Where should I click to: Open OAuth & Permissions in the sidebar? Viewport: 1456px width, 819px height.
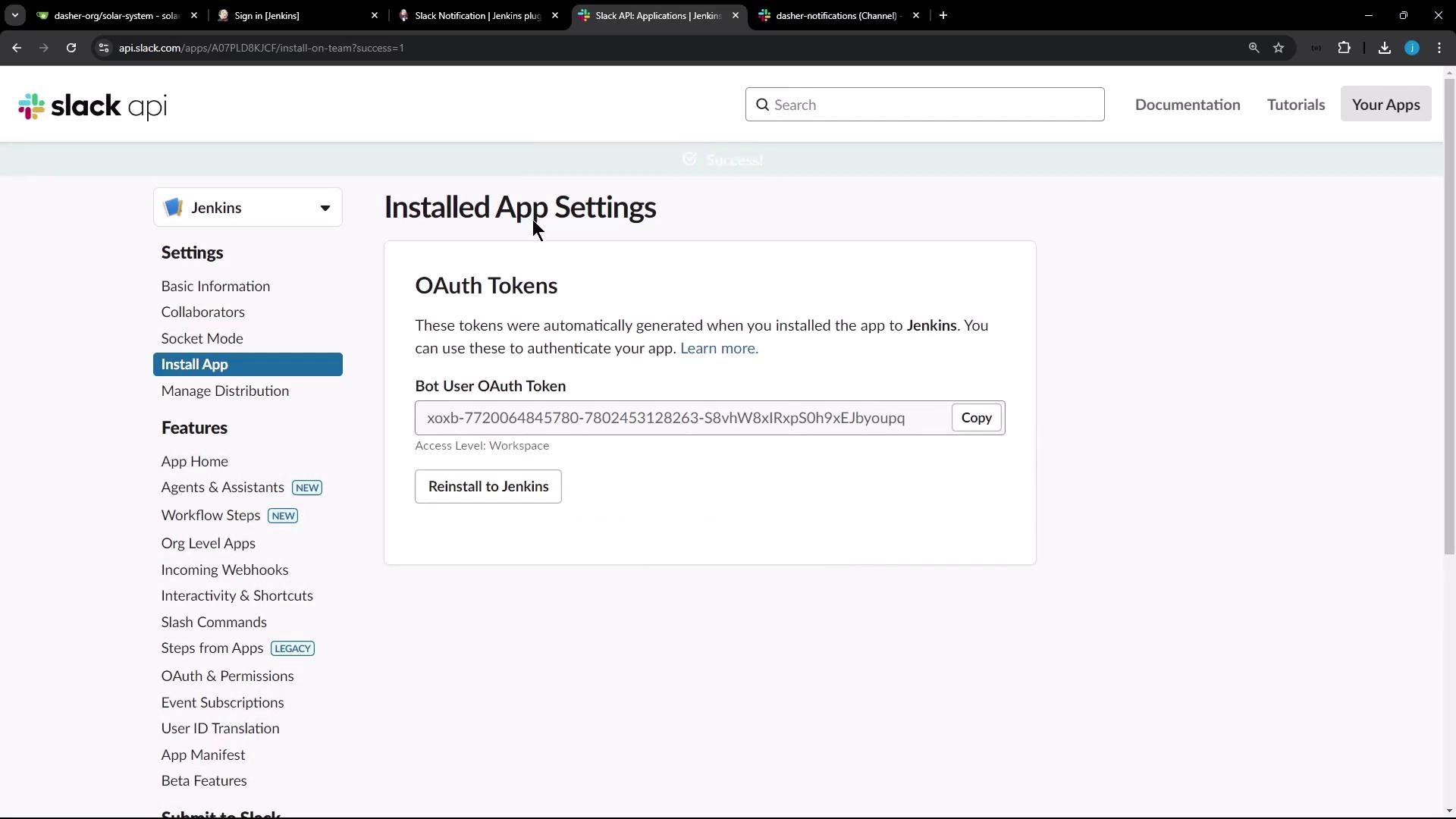click(x=227, y=676)
